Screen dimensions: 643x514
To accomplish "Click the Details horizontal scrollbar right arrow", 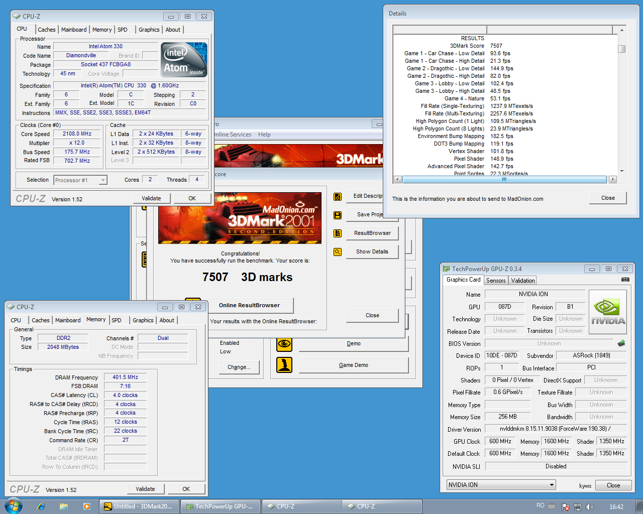I will (x=612, y=179).
